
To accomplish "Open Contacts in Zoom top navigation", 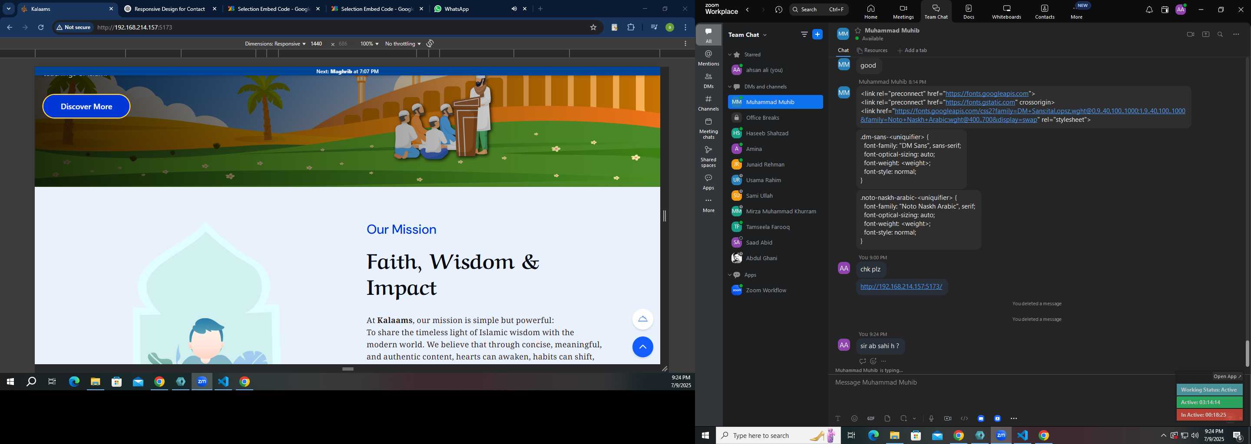I will [1045, 12].
